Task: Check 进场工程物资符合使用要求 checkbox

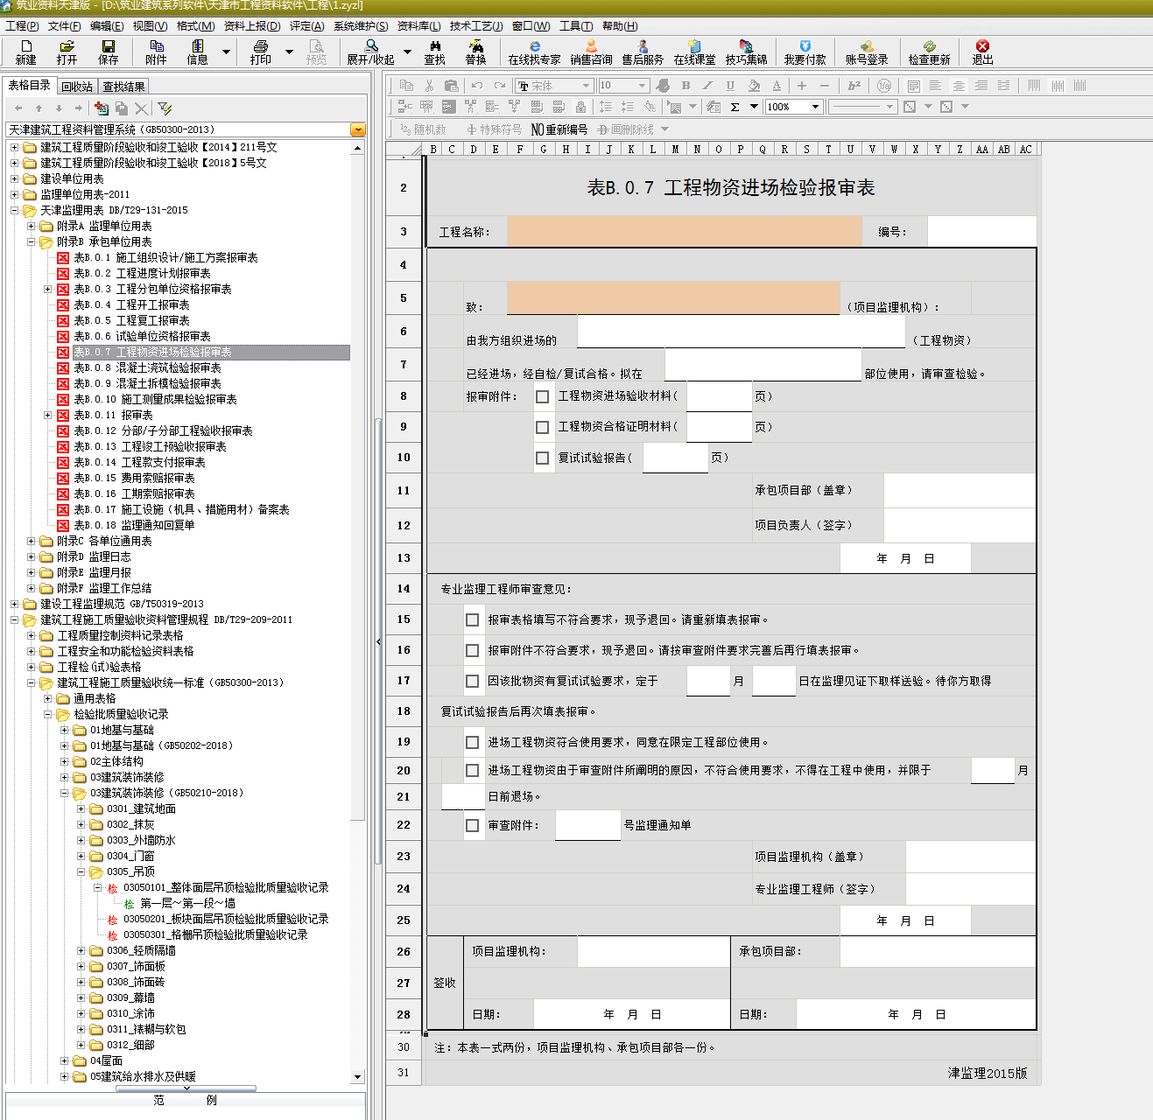Action: (x=473, y=742)
